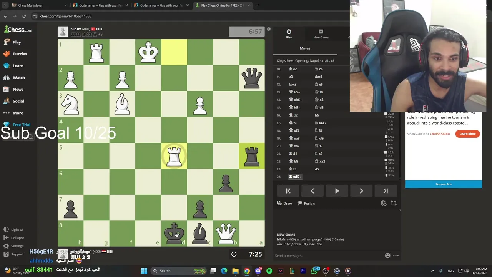Toggle Light UI mode
Viewport: 492px width, 277px height.
(x=13, y=230)
